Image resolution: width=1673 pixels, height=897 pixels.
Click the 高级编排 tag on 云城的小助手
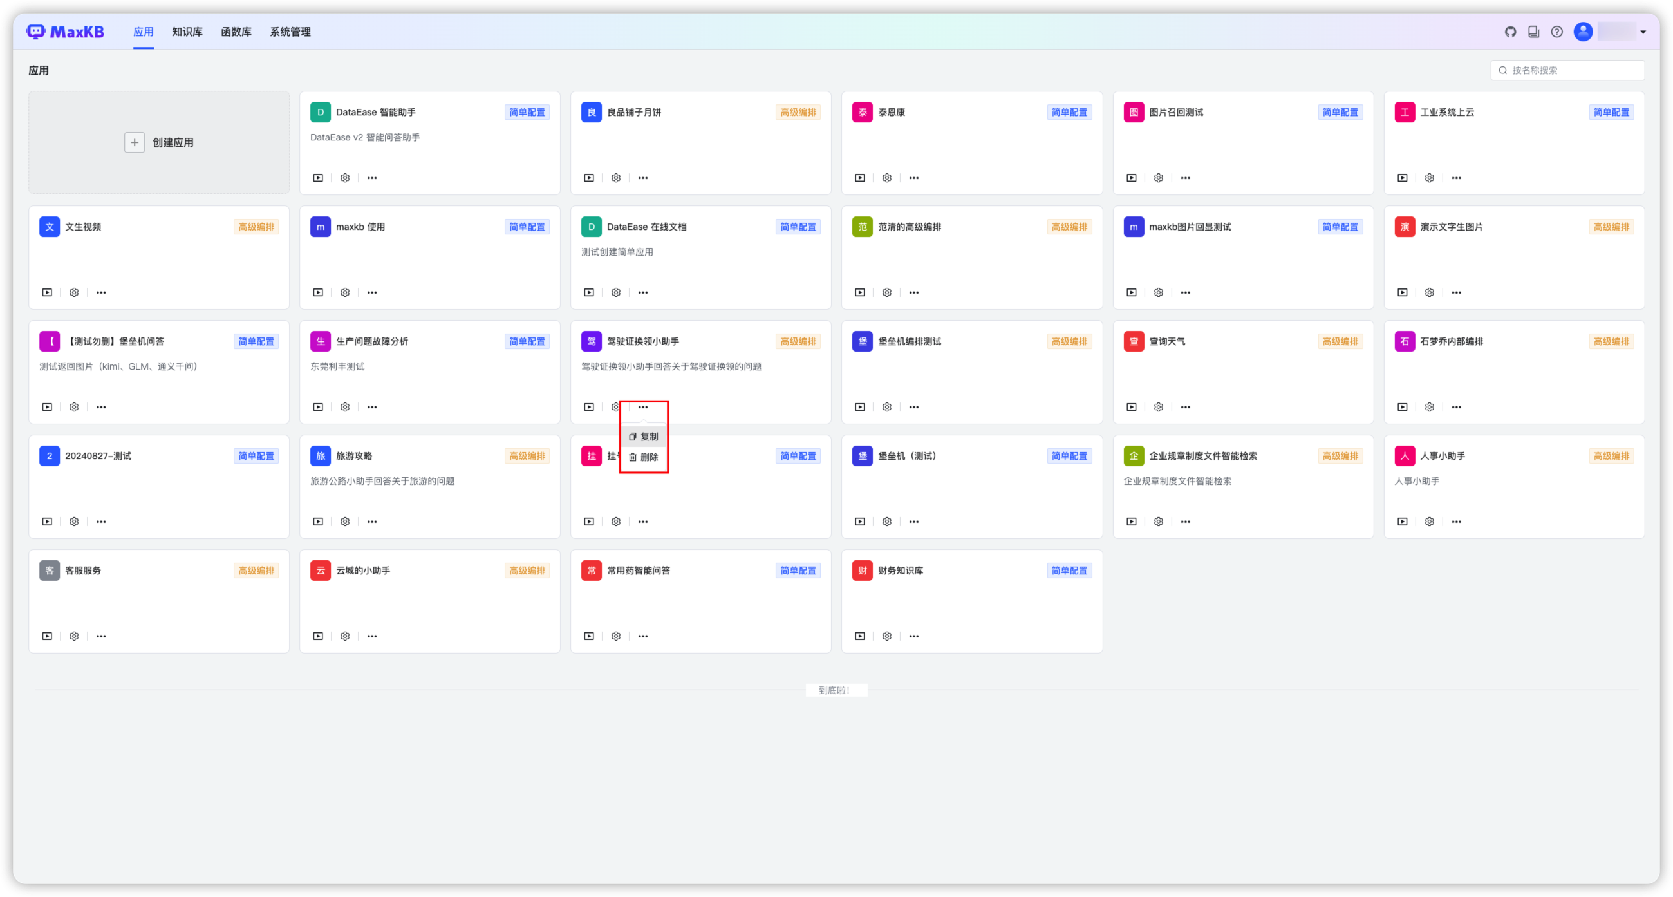point(527,571)
